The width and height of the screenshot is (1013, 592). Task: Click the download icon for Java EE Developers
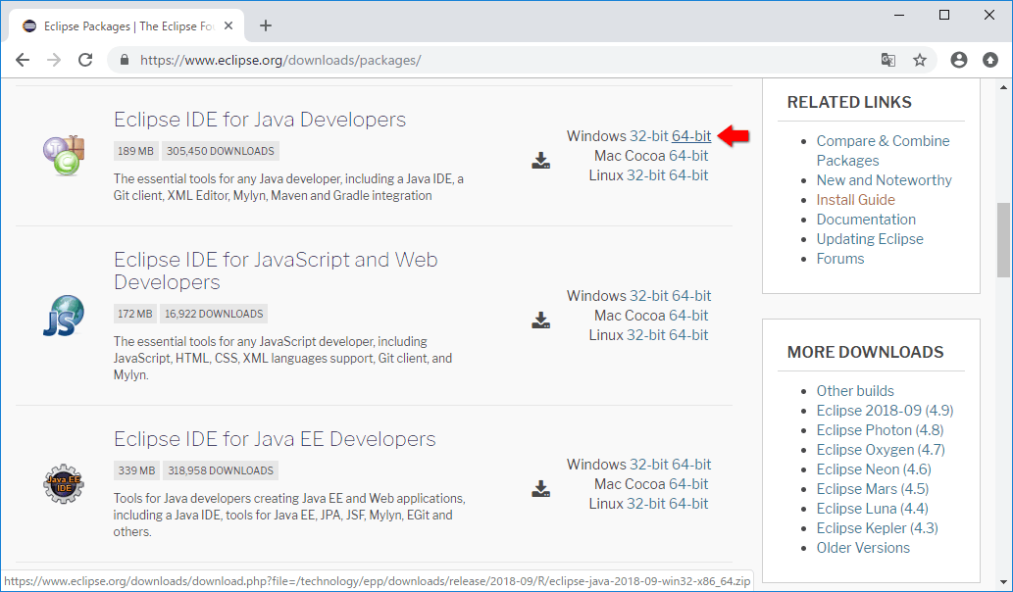coord(540,488)
